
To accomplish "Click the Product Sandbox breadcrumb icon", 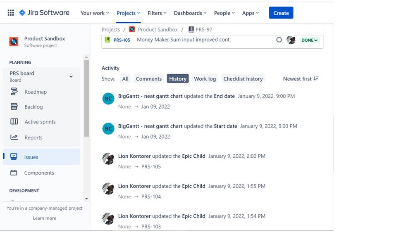I will [x=132, y=29].
